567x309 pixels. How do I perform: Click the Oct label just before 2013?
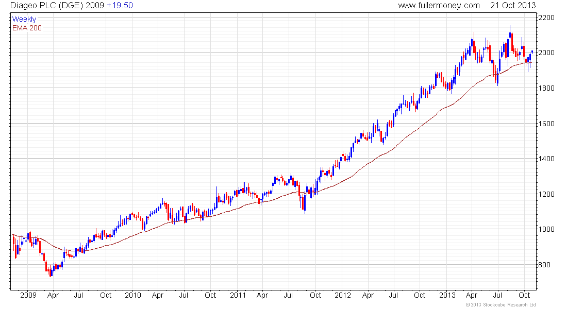pyautogui.click(x=420, y=295)
